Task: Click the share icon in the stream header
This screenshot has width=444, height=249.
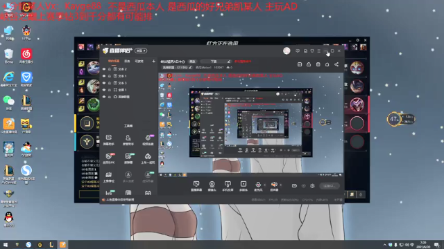Action: [x=336, y=64]
